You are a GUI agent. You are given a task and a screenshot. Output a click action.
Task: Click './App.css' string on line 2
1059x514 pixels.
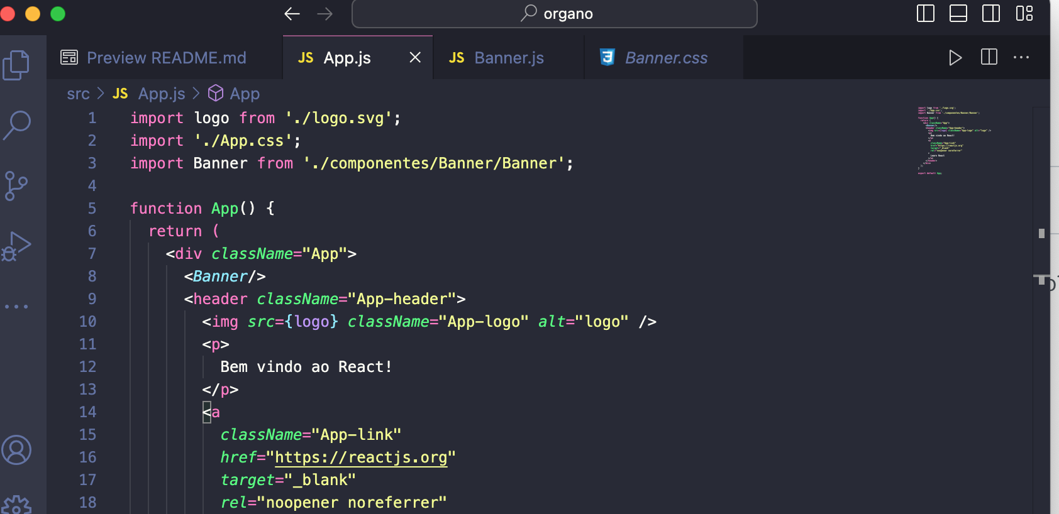(243, 141)
